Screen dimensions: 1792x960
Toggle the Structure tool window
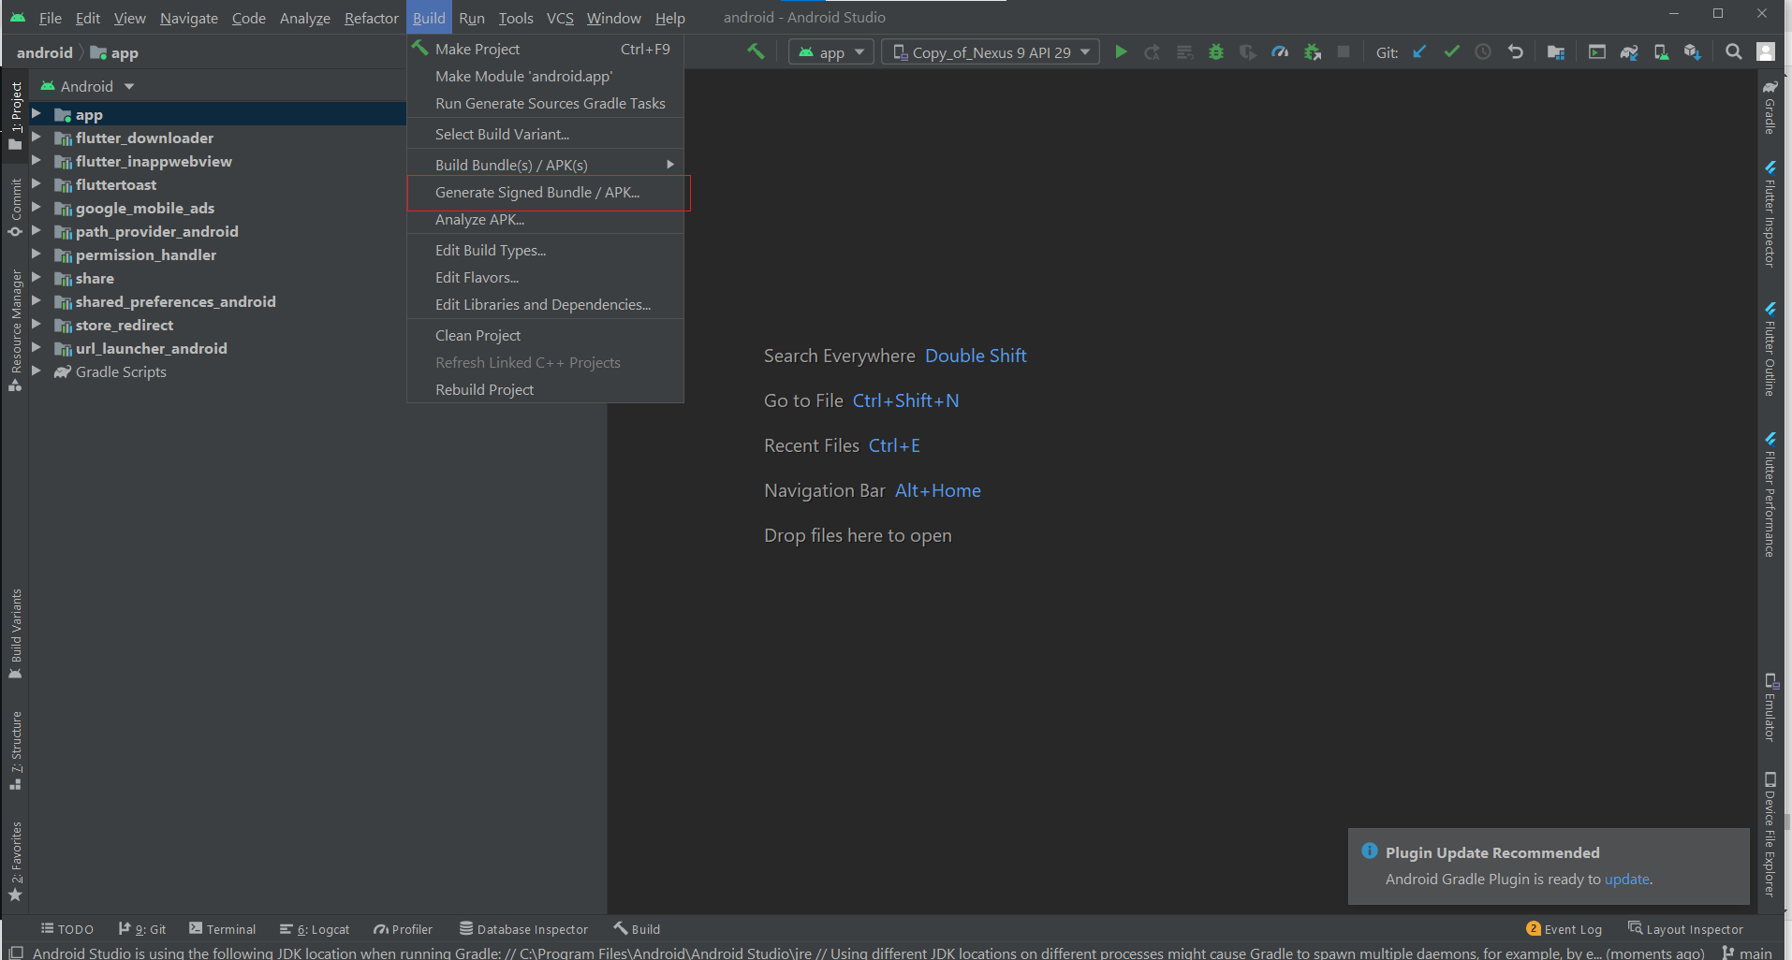15,750
